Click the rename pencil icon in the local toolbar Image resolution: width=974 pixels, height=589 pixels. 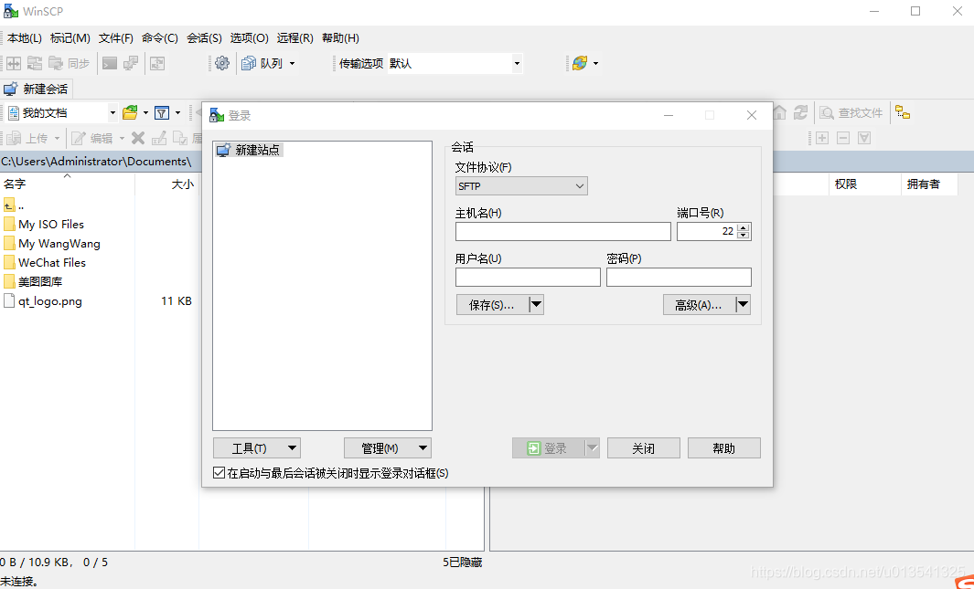pyautogui.click(x=159, y=138)
